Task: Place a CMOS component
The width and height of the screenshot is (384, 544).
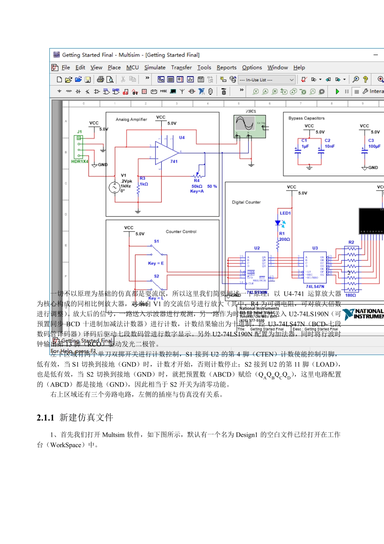Action: point(116,91)
